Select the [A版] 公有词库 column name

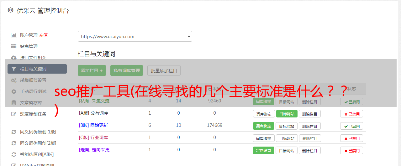(93, 113)
